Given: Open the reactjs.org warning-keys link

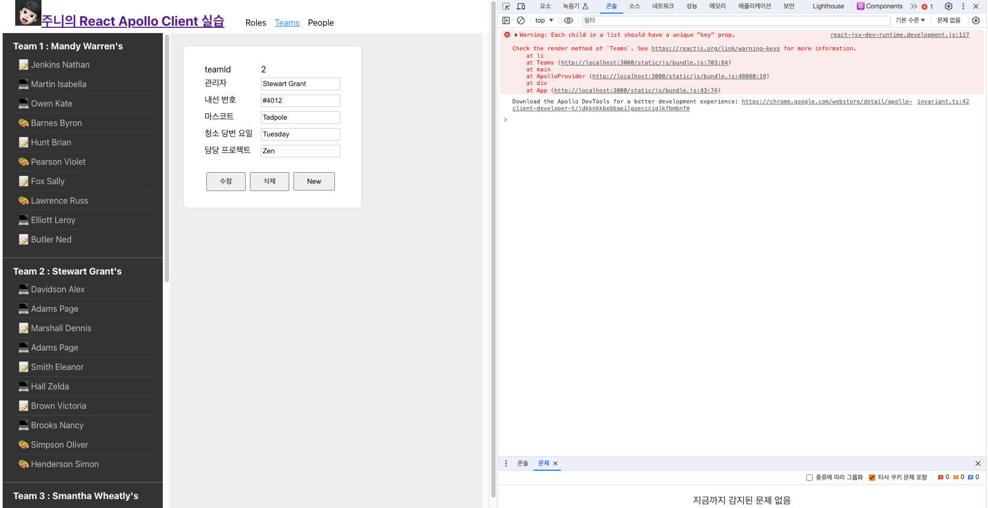Looking at the screenshot, I should click(716, 48).
